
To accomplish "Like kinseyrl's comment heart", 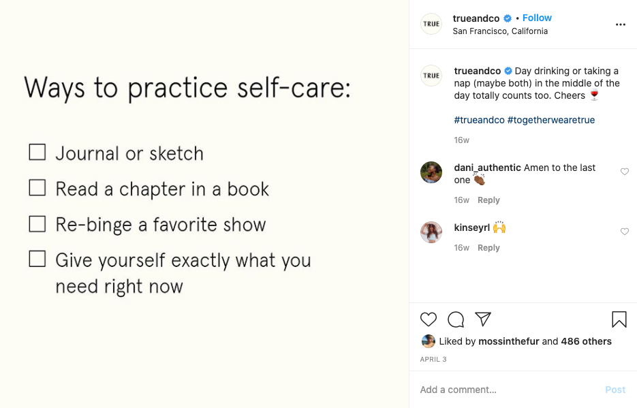I will click(x=625, y=232).
